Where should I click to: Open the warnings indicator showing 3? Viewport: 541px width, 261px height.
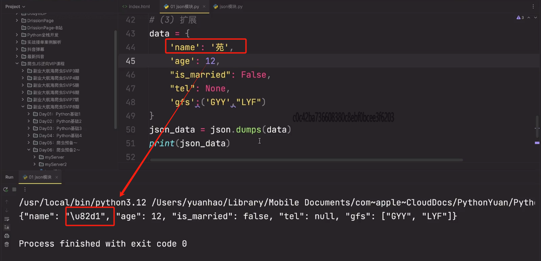pyautogui.click(x=520, y=18)
